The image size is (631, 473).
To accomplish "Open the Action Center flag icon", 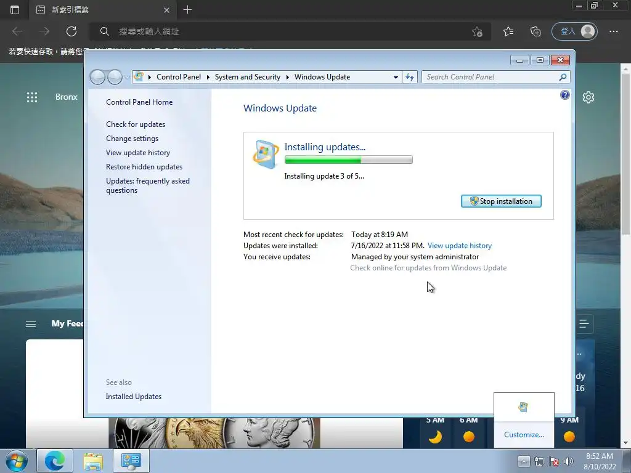I will [x=554, y=461].
